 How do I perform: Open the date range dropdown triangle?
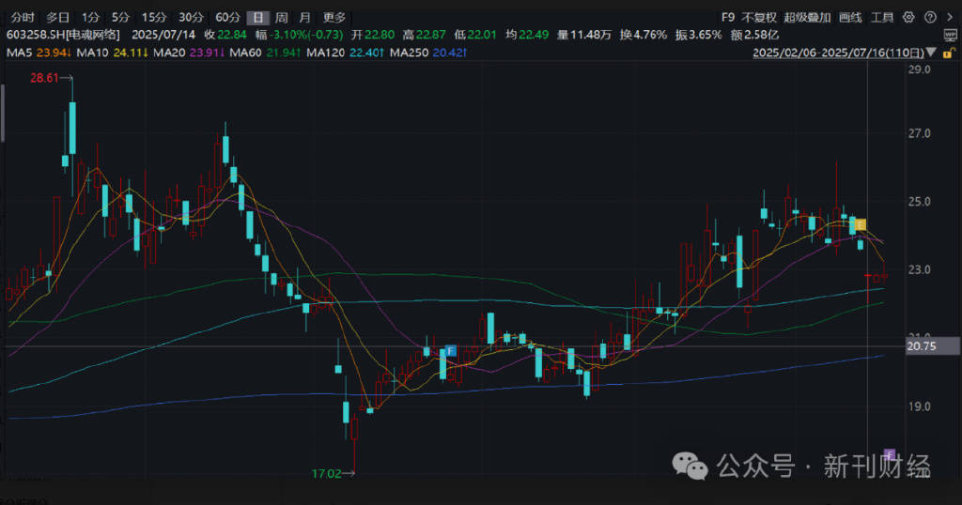click(931, 53)
